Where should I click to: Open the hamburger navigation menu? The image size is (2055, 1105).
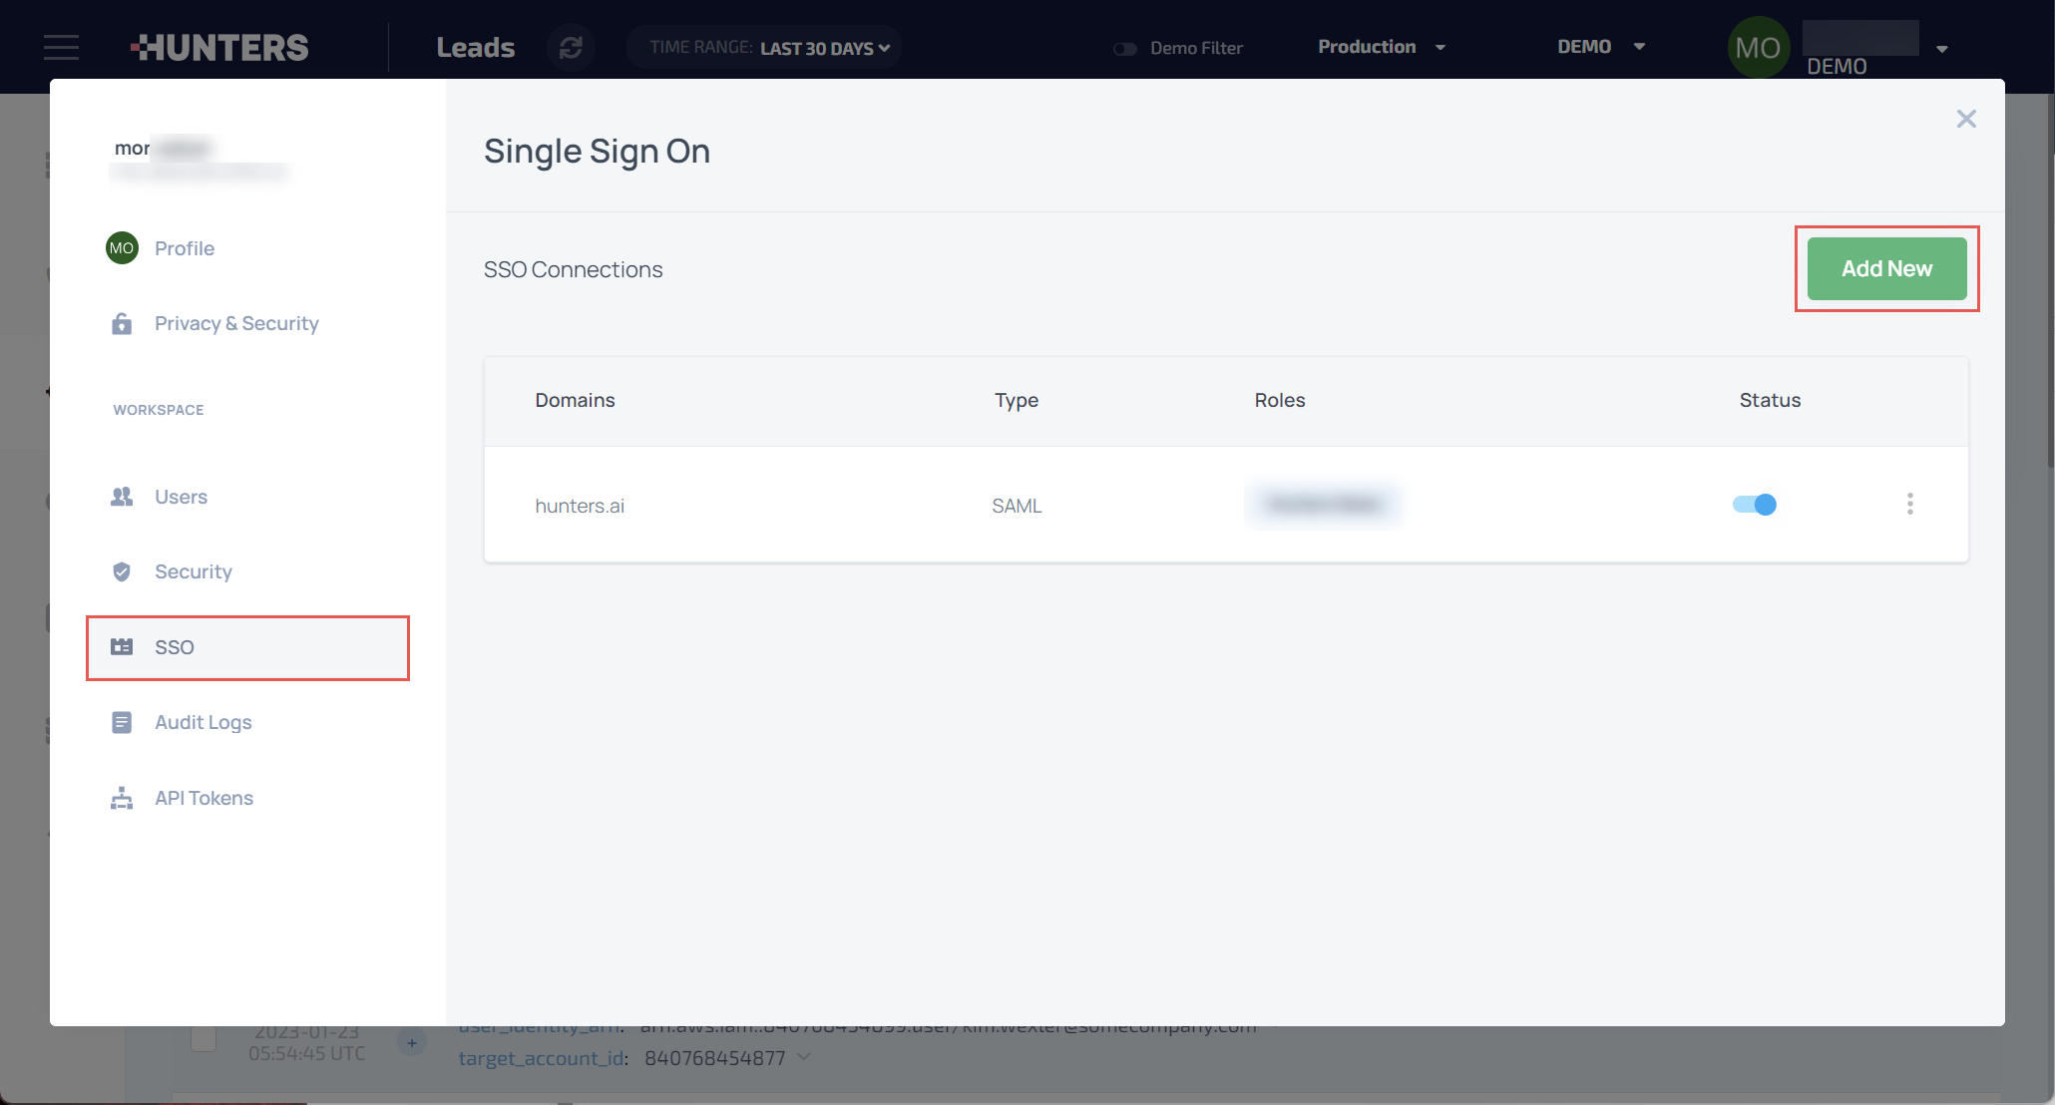[61, 47]
